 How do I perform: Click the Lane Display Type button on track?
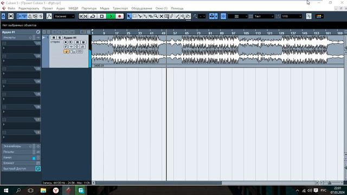point(80,51)
